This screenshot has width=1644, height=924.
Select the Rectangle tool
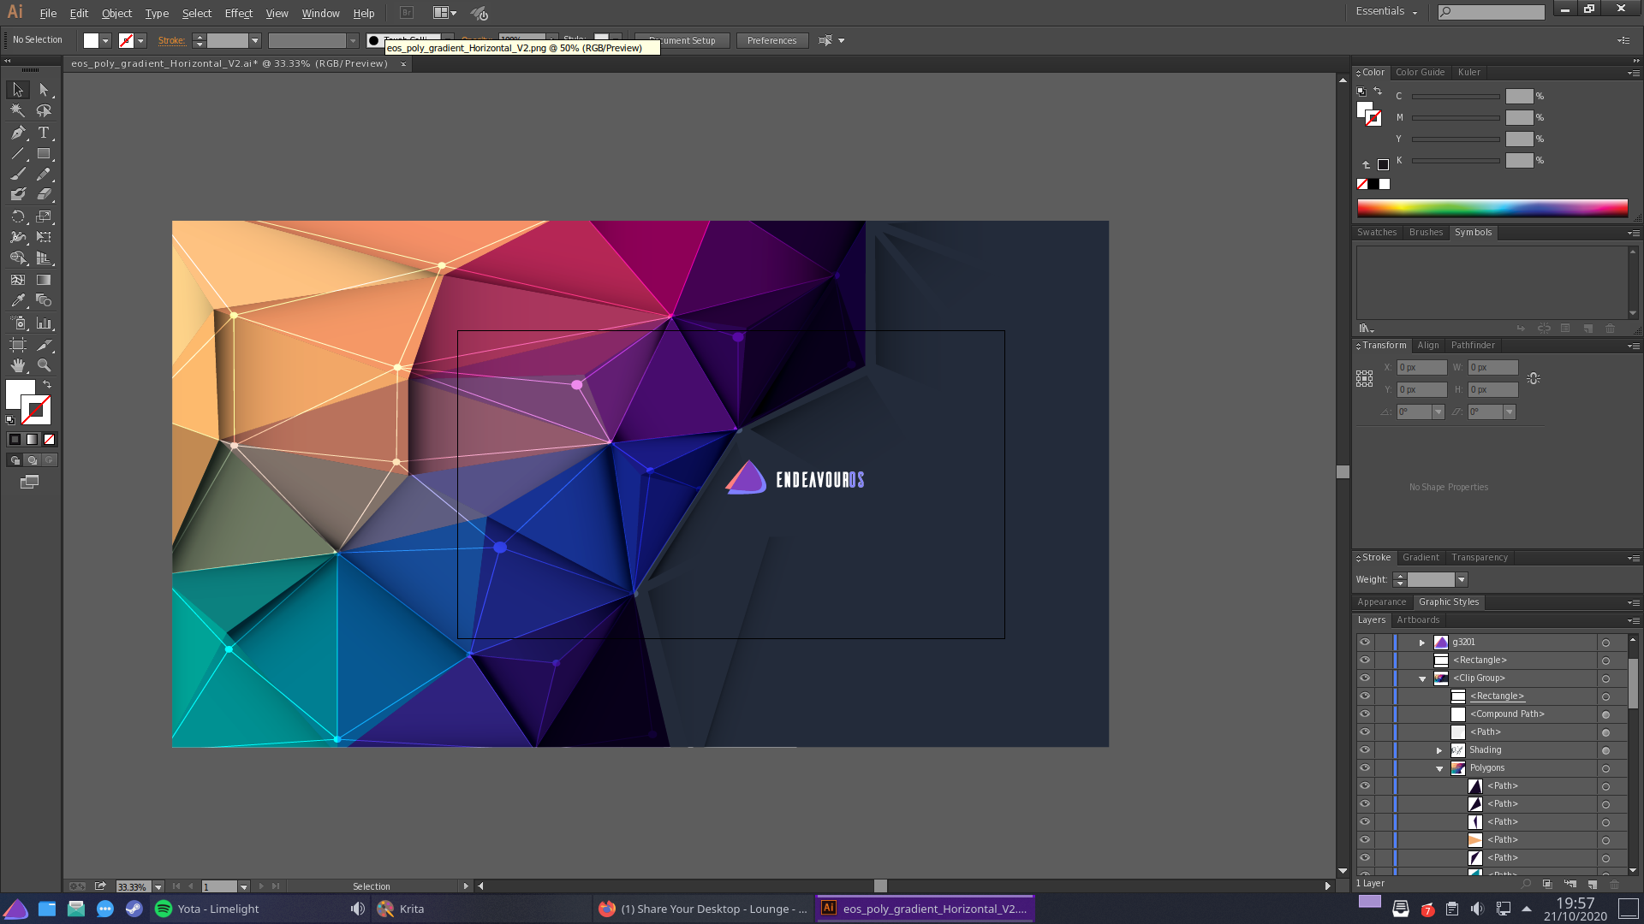44,154
